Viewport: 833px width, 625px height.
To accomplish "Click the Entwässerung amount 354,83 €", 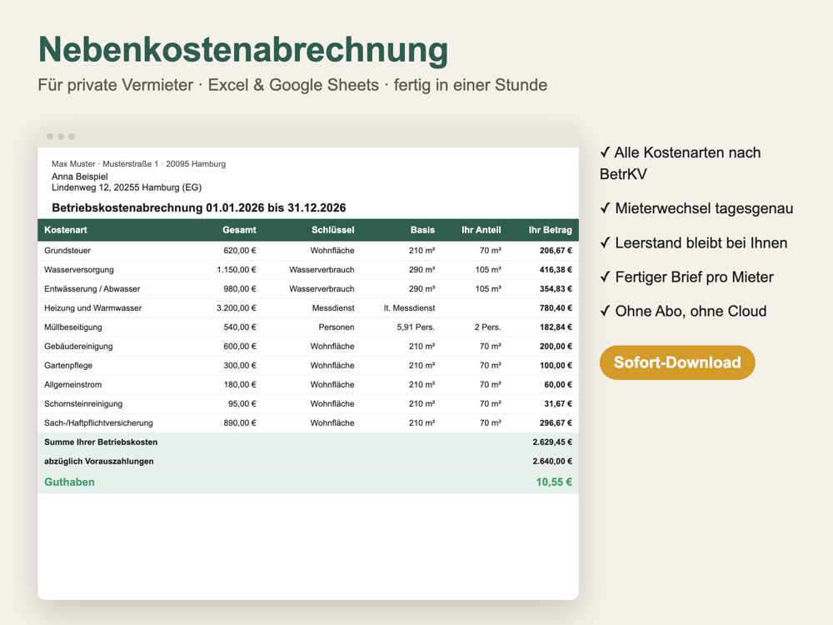I will pyautogui.click(x=556, y=288).
